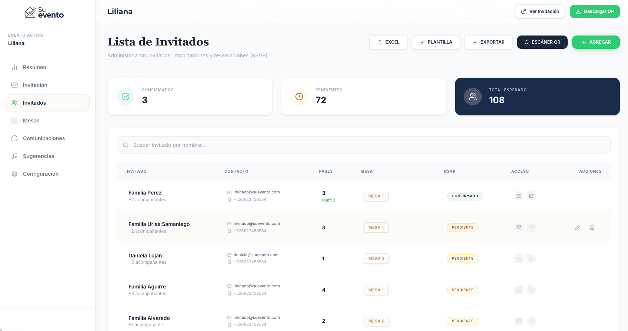Click the envelope access icon for Familia Alvarado
The width and height of the screenshot is (628, 331).
point(519,321)
